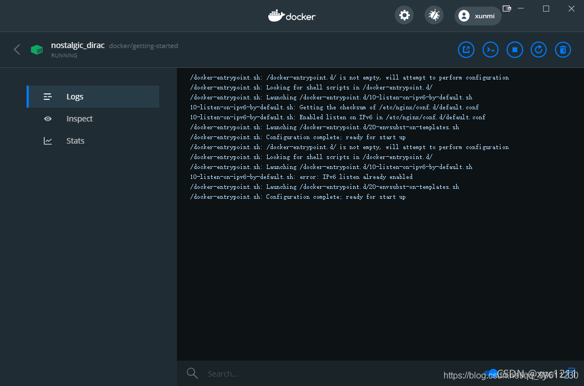
Task: Click the Logs lines icon
Action: tap(48, 97)
